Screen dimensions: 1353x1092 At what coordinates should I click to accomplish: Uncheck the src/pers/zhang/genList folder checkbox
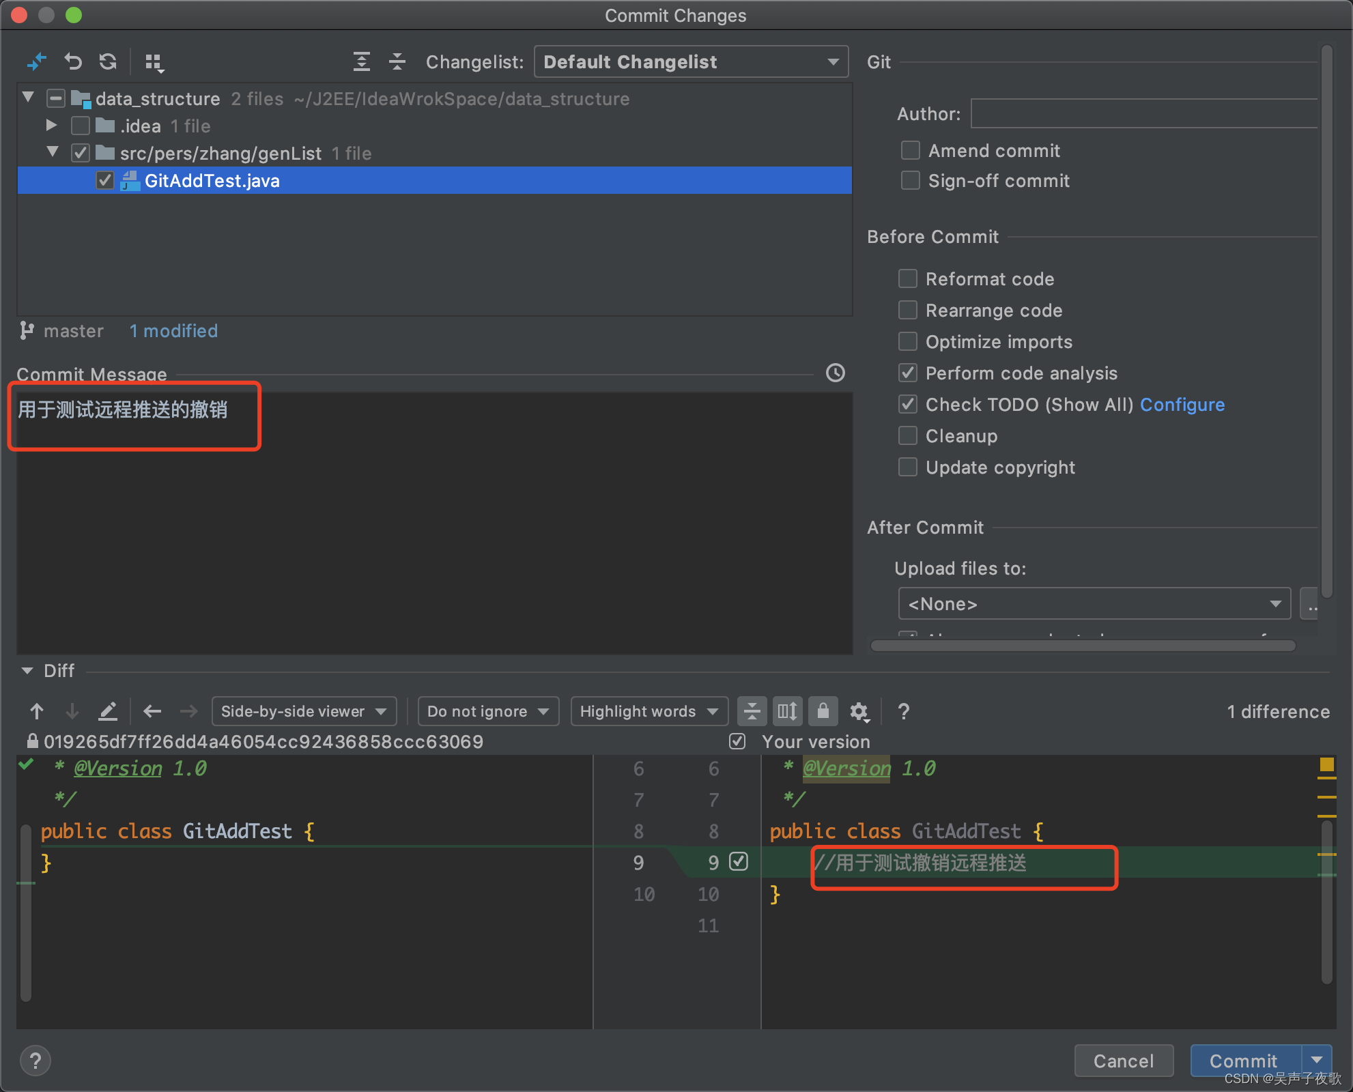click(81, 153)
